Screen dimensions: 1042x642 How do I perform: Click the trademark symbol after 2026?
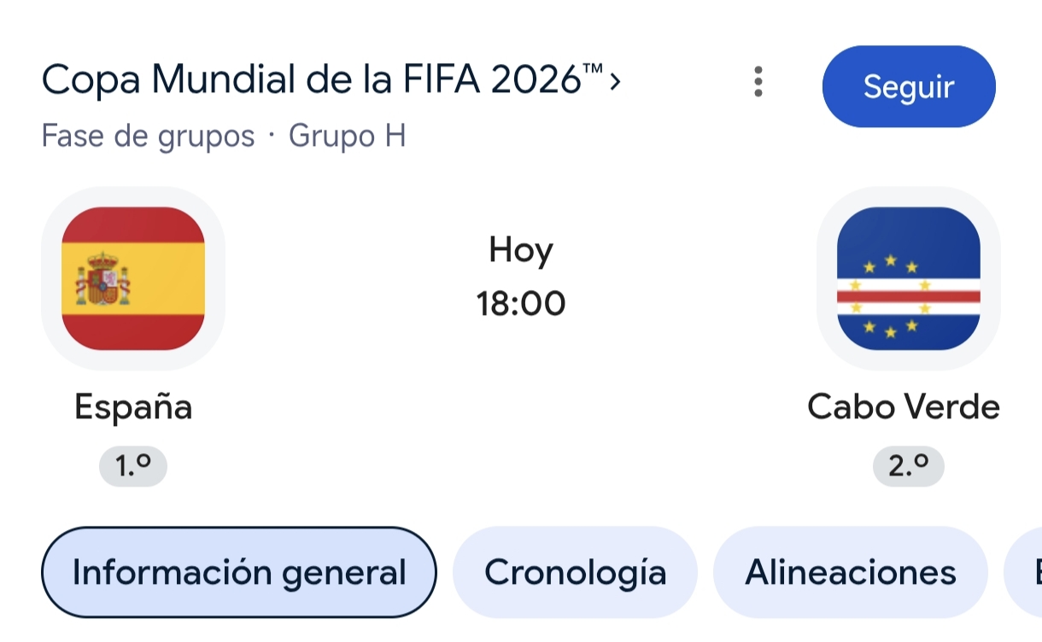tap(594, 69)
